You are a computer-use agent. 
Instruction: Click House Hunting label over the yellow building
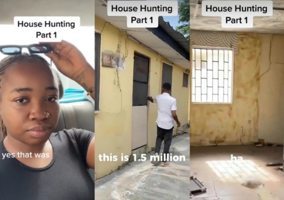click(142, 14)
